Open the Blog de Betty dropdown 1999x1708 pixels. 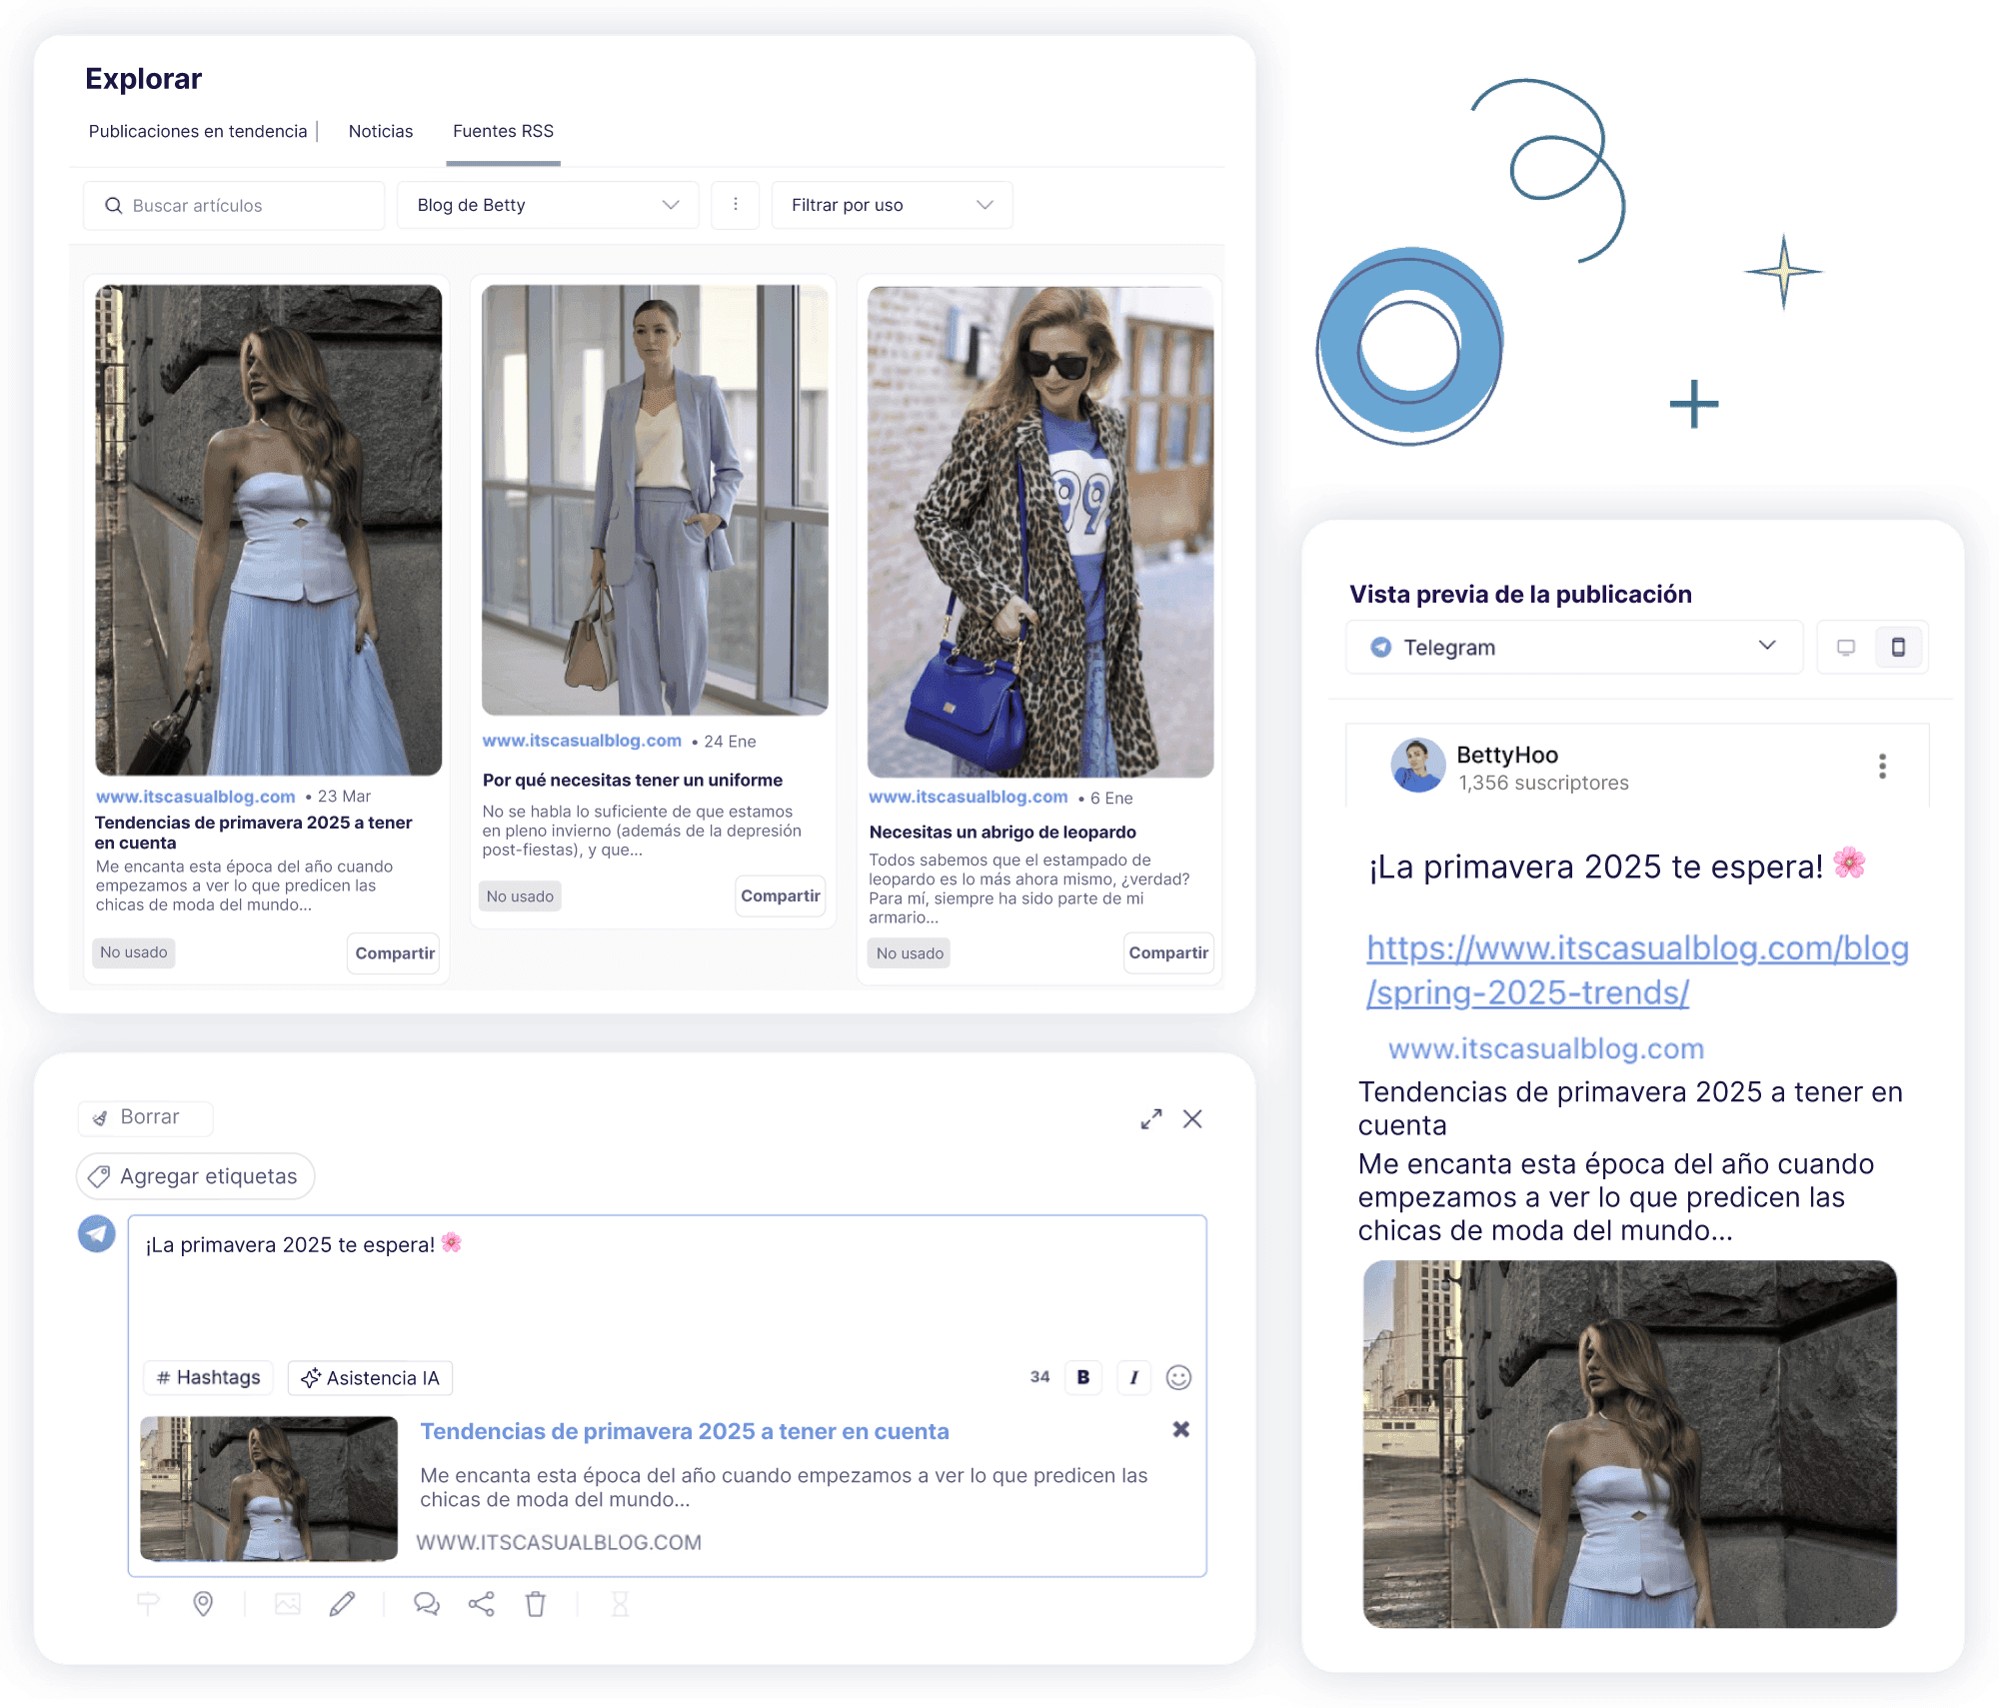547,205
